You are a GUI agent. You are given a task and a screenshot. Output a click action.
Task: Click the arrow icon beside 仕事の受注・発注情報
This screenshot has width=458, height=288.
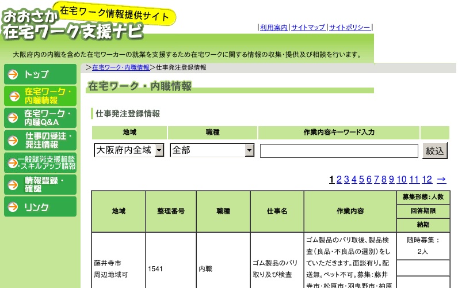[x=13, y=140]
